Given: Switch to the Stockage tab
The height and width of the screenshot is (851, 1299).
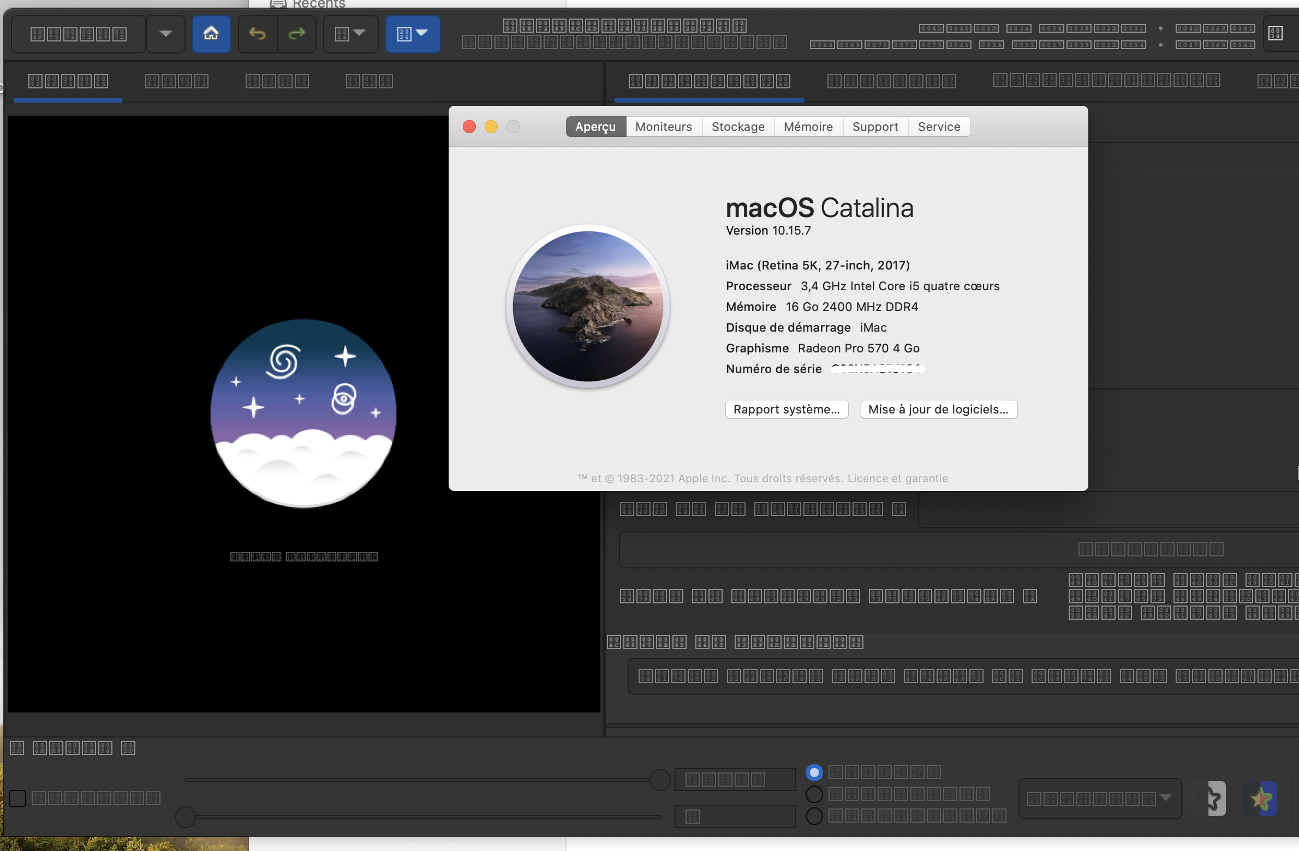Looking at the screenshot, I should pyautogui.click(x=738, y=127).
